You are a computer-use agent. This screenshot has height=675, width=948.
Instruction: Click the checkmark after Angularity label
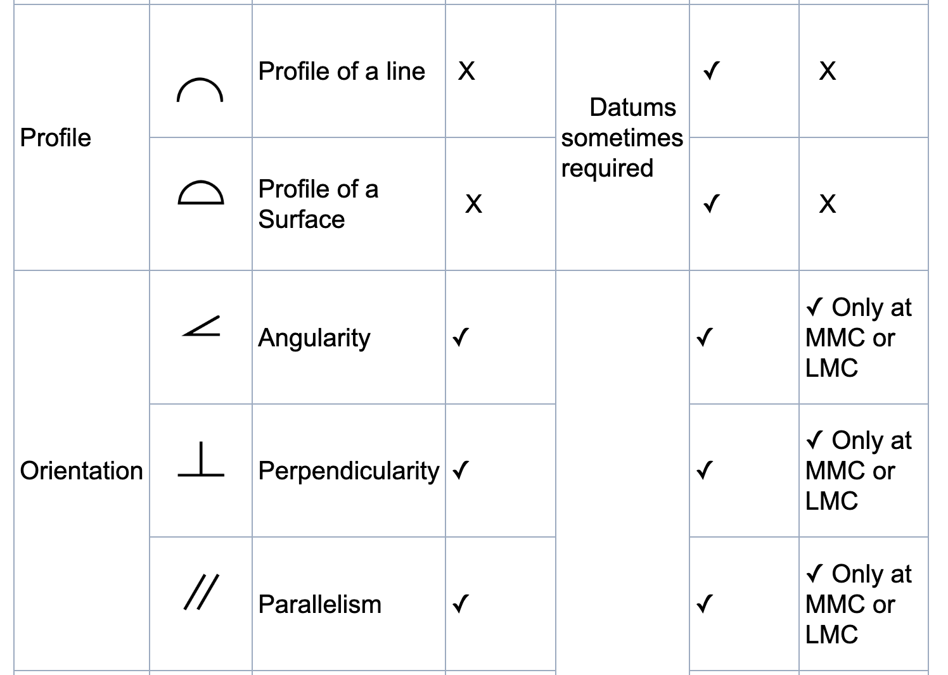point(461,337)
